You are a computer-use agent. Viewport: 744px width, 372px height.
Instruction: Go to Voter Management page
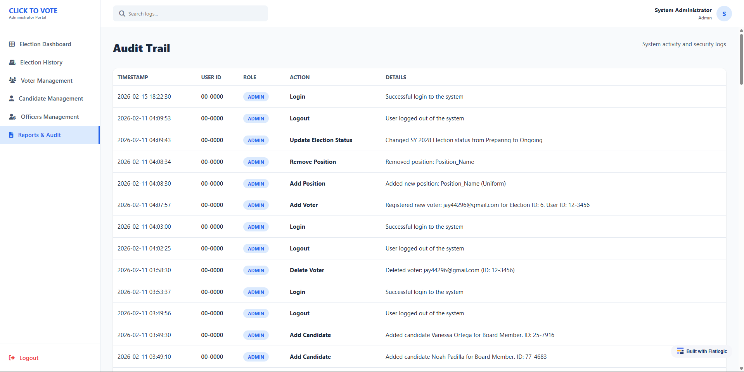click(x=47, y=81)
